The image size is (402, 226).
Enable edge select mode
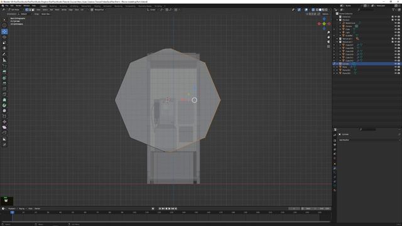30,10
